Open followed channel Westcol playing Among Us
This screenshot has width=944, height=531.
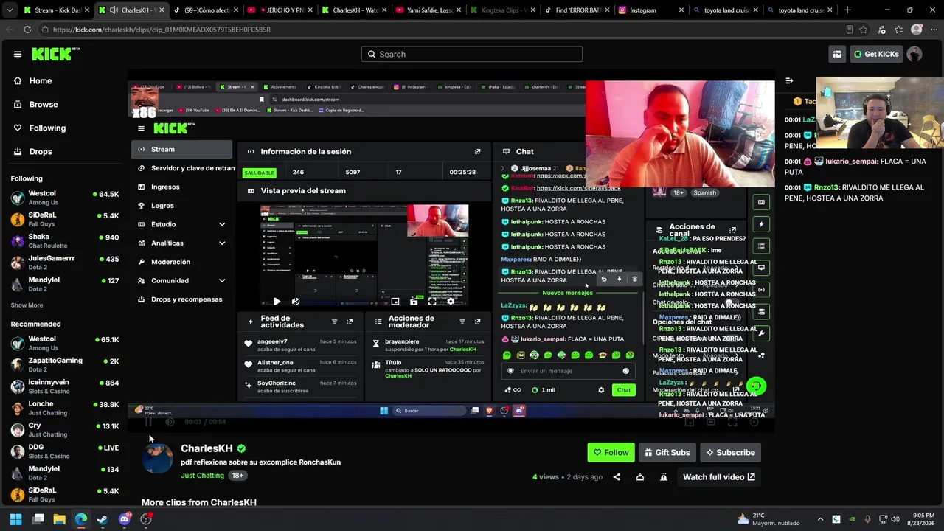pos(64,197)
